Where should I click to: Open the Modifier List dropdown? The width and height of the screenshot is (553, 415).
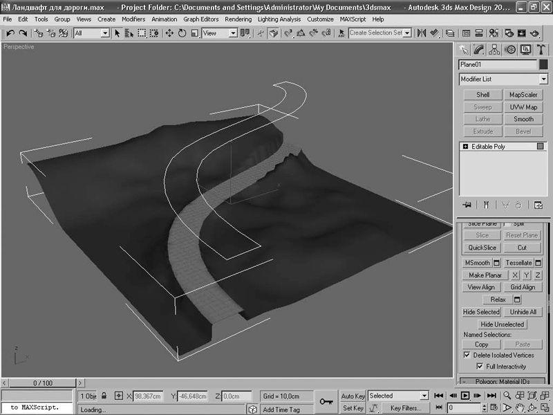[x=543, y=80]
